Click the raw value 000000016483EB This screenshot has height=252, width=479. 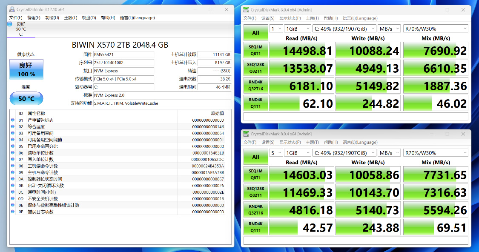[x=208, y=153]
